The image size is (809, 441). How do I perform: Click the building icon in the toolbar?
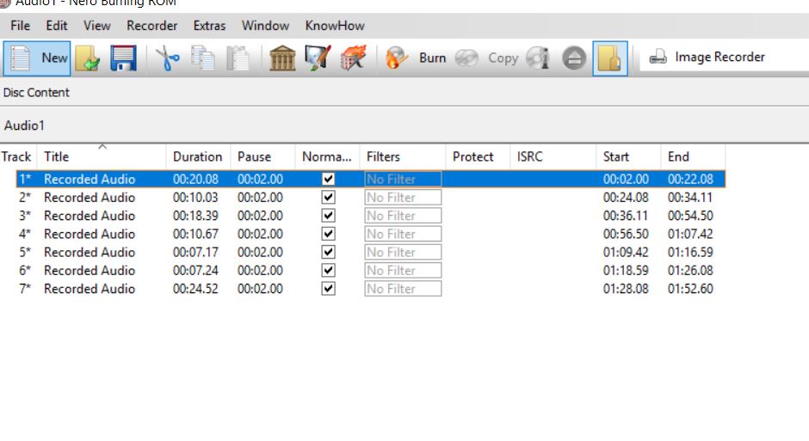(x=282, y=58)
